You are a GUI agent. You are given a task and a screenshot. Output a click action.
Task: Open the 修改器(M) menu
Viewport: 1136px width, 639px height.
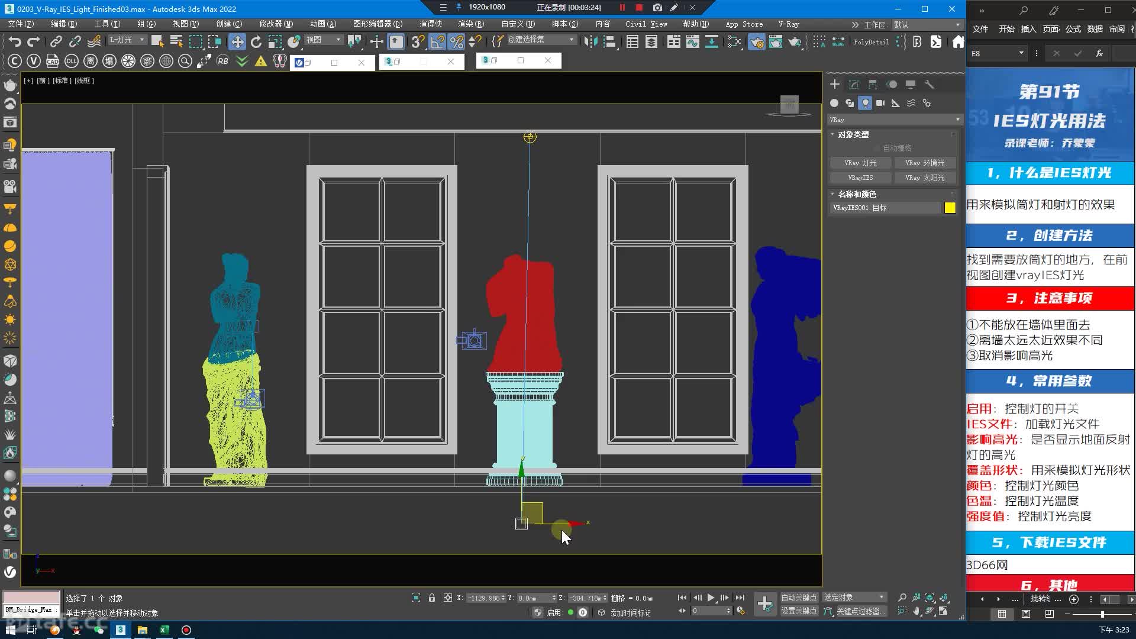pyautogui.click(x=276, y=24)
